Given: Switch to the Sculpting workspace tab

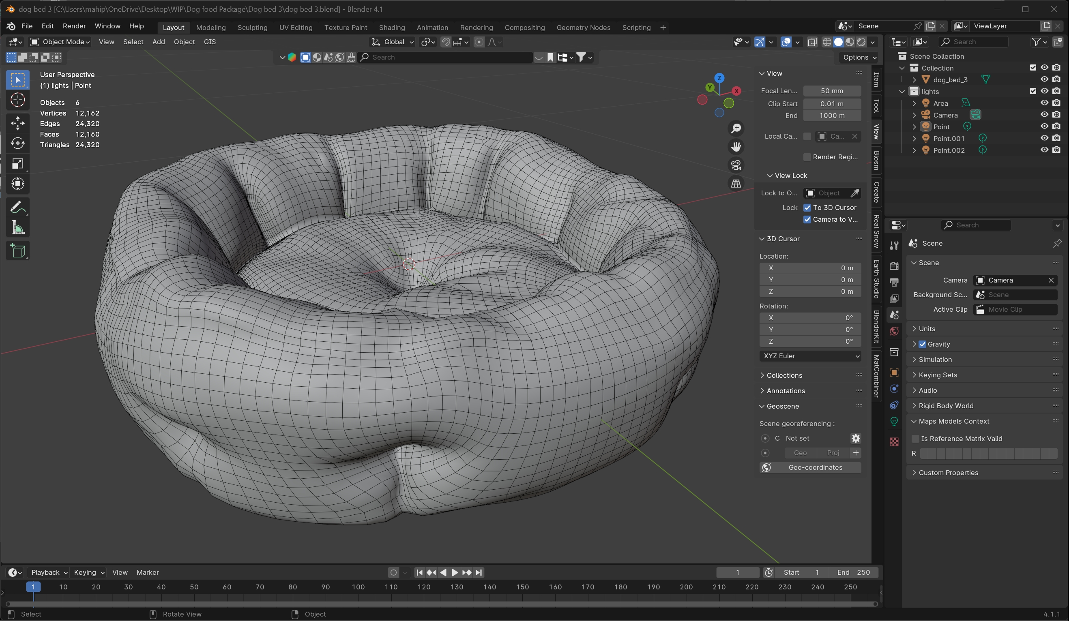Looking at the screenshot, I should (252, 28).
